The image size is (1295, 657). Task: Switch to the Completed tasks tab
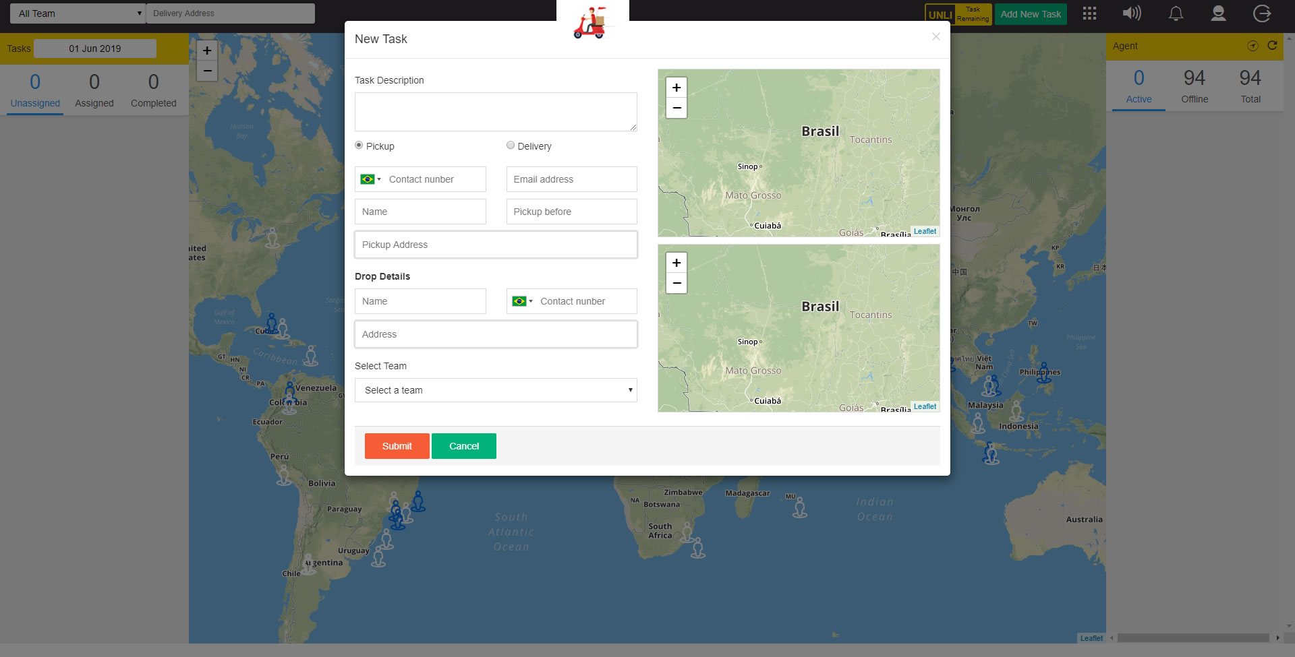click(154, 91)
